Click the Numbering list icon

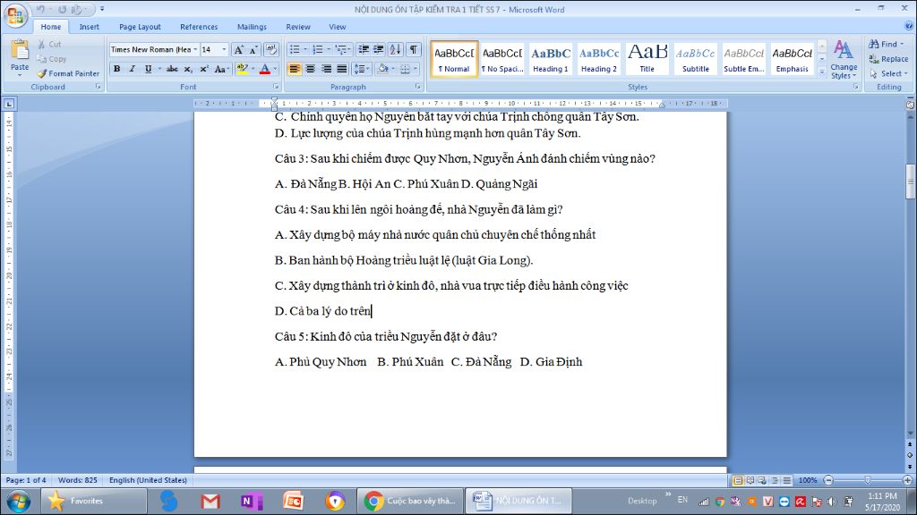tap(317, 50)
